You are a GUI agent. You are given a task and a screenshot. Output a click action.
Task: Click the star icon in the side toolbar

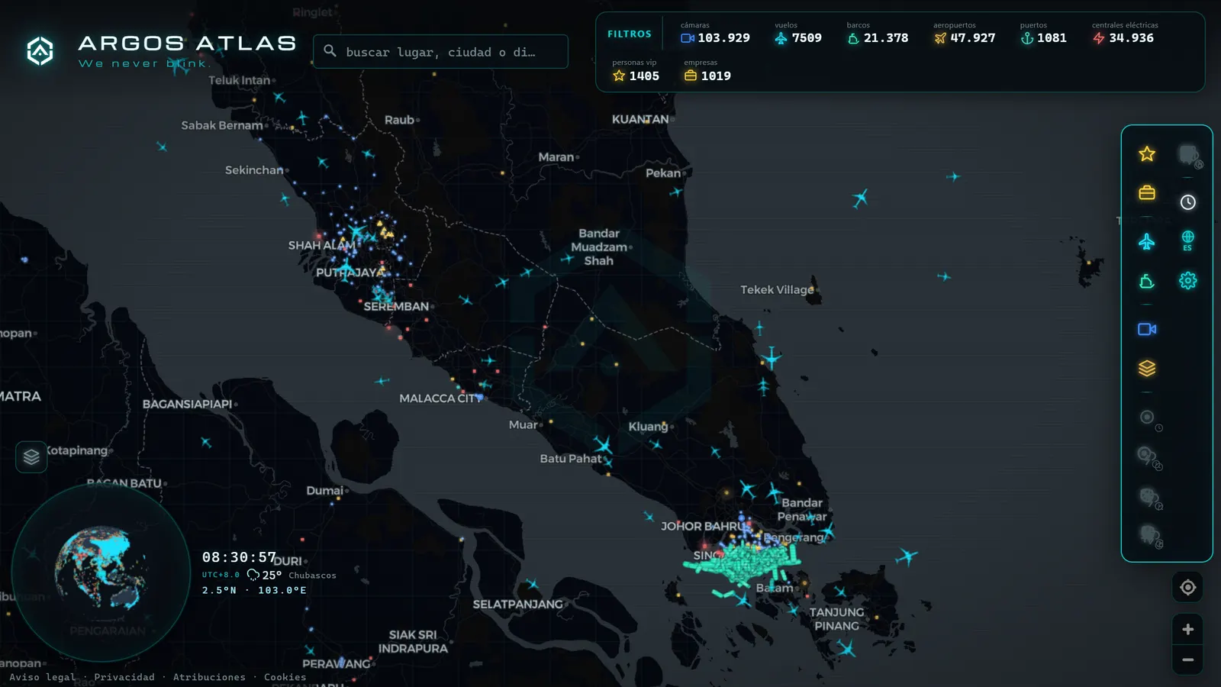click(1147, 154)
